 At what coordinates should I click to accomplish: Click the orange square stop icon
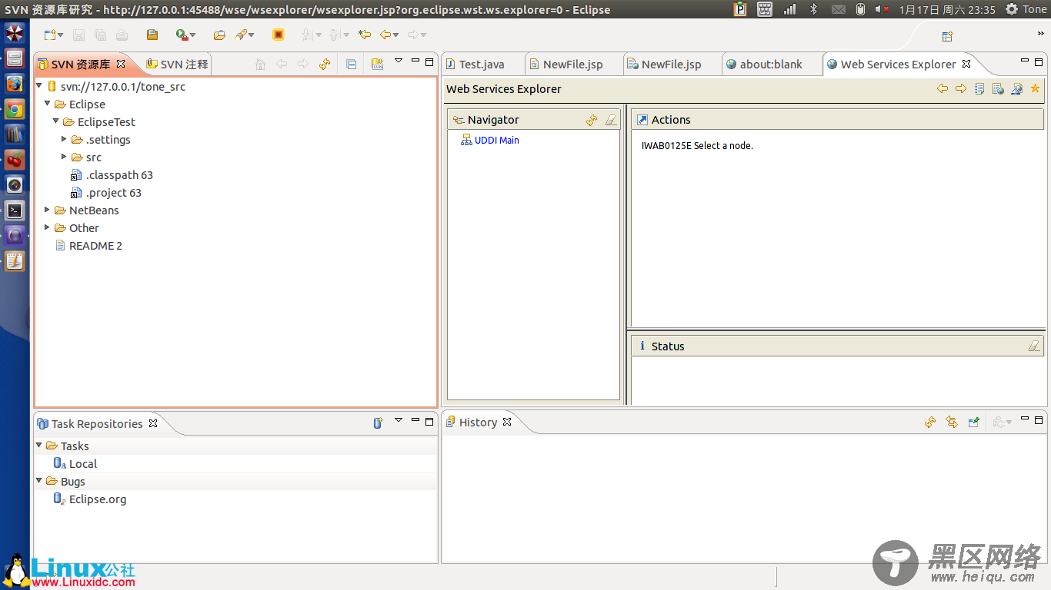click(279, 35)
